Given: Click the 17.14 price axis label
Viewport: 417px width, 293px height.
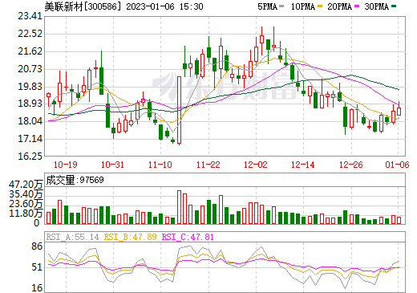Looking at the screenshot, I should (30, 139).
